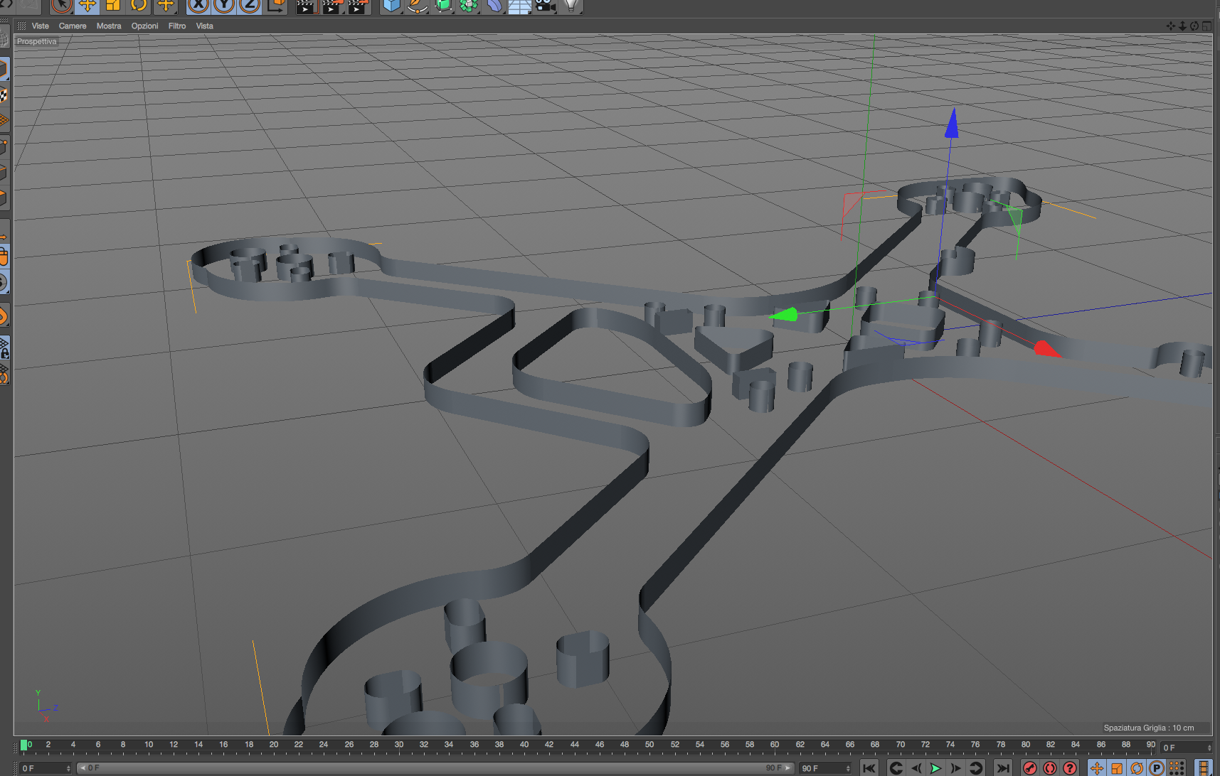Open the Mostra menu
Screen dimensions: 1220x776
click(x=109, y=26)
